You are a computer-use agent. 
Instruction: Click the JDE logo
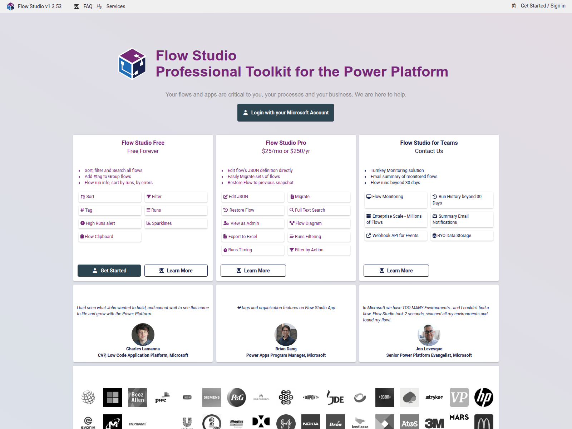tap(335, 397)
